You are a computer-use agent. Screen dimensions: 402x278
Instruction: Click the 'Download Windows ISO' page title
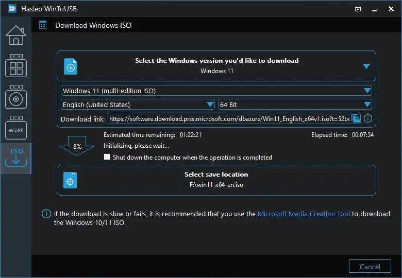click(x=93, y=25)
